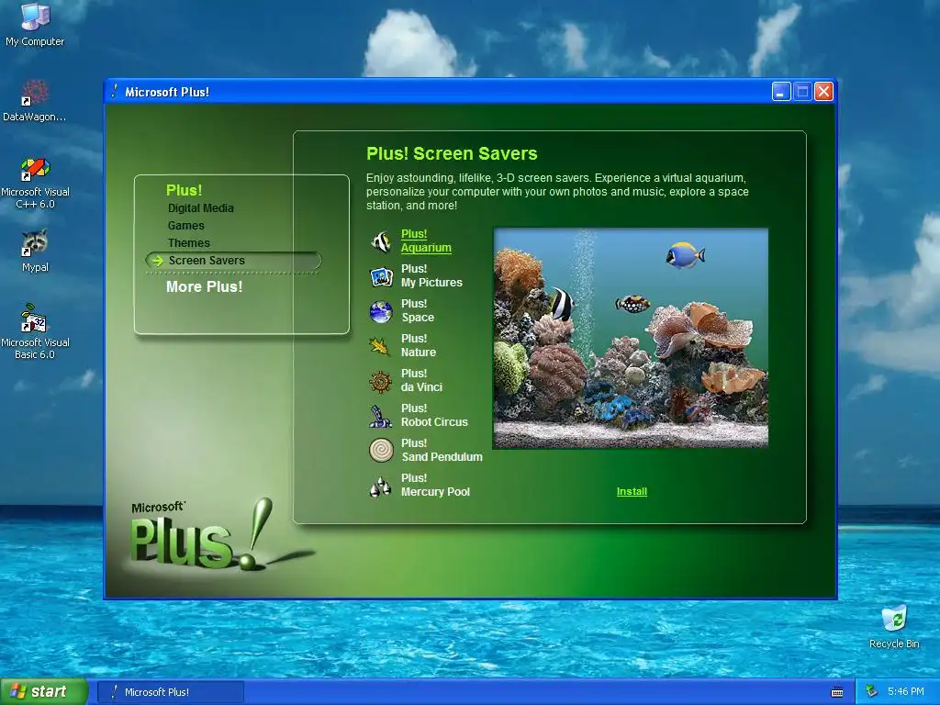Screen dimensions: 940x705
Task: Click the Plus! Nature link
Action: pos(419,345)
